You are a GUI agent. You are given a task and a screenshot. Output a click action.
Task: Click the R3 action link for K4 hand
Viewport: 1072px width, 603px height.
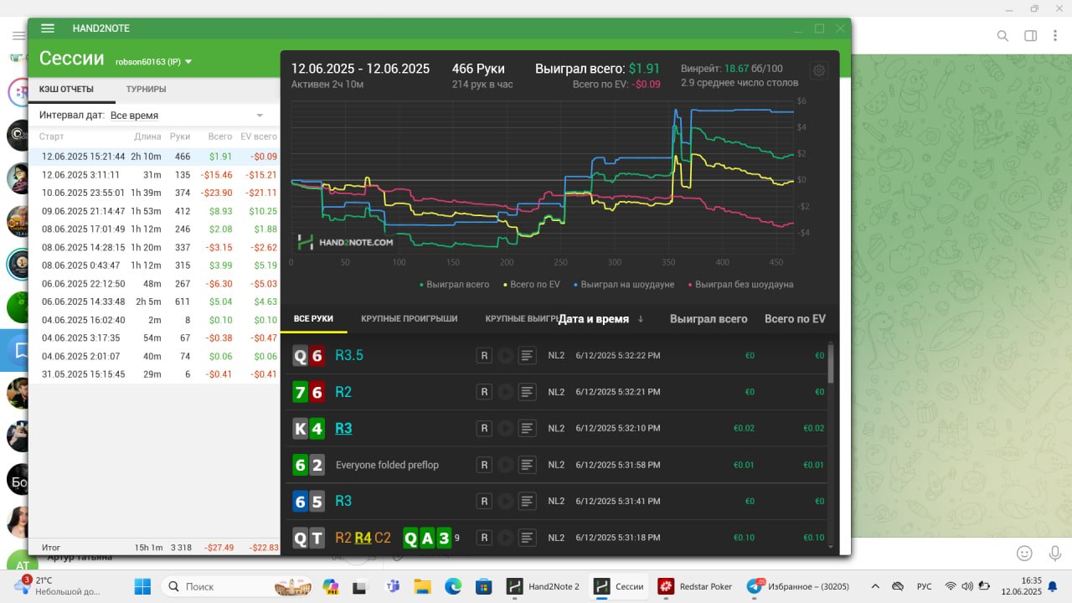click(343, 428)
